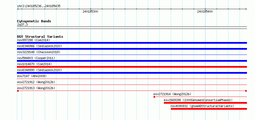Click the Cytogenetic Bands track title

(34, 21)
